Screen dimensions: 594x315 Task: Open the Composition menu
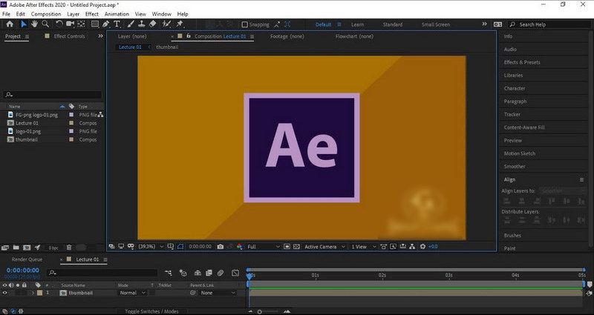(46, 14)
